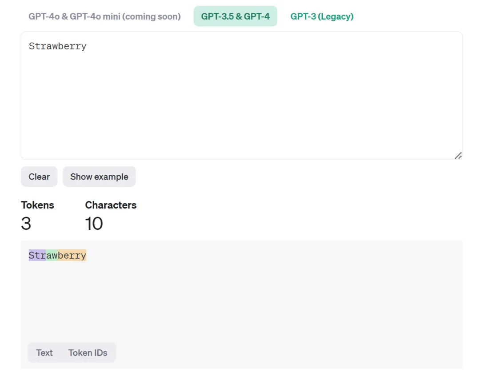Select the GPT-3.5 & GPT-4 tab
The height and width of the screenshot is (373, 480).
(236, 16)
